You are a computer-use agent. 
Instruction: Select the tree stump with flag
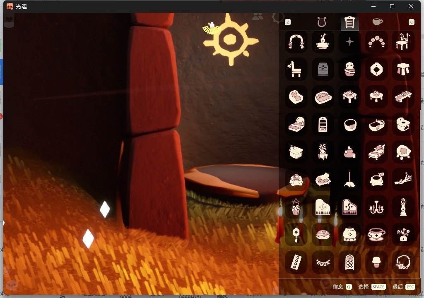click(x=376, y=180)
